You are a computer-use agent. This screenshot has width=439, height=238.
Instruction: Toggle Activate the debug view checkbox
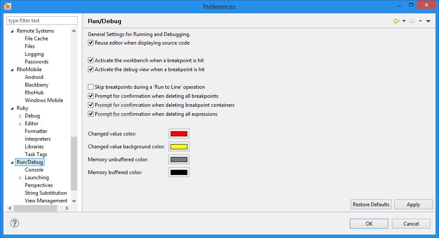pyautogui.click(x=91, y=69)
